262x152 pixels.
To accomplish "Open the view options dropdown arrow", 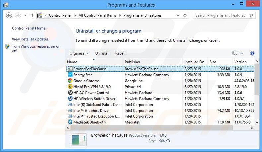I will click(x=242, y=53).
